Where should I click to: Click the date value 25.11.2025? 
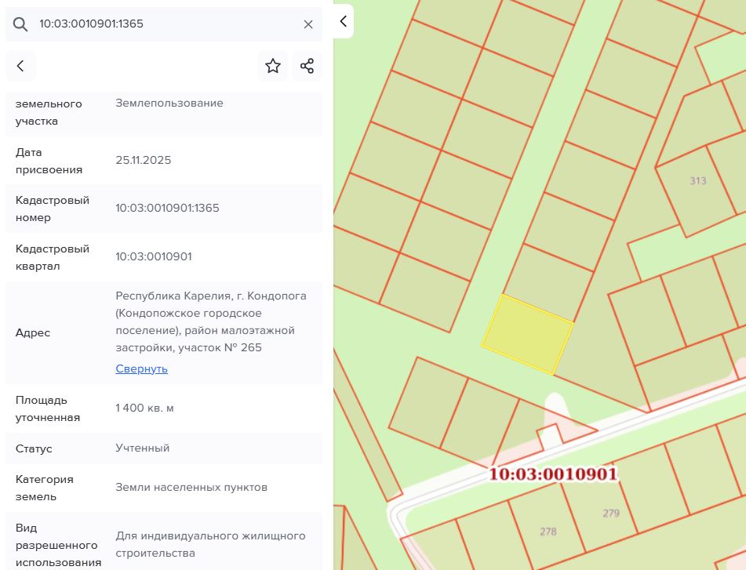[x=144, y=160]
